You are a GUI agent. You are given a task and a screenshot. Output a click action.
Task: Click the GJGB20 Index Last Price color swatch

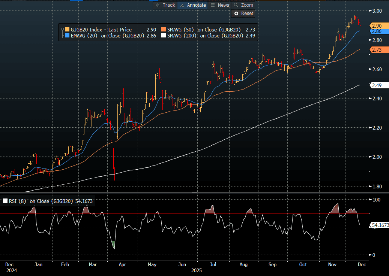67,29
